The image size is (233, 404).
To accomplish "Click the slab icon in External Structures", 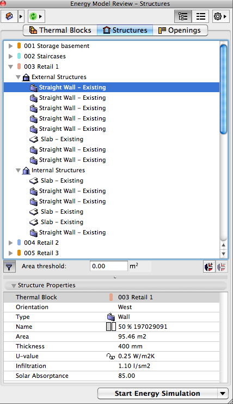I will point(34,140).
